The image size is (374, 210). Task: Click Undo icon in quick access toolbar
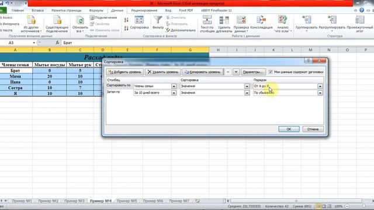(x=7, y=3)
